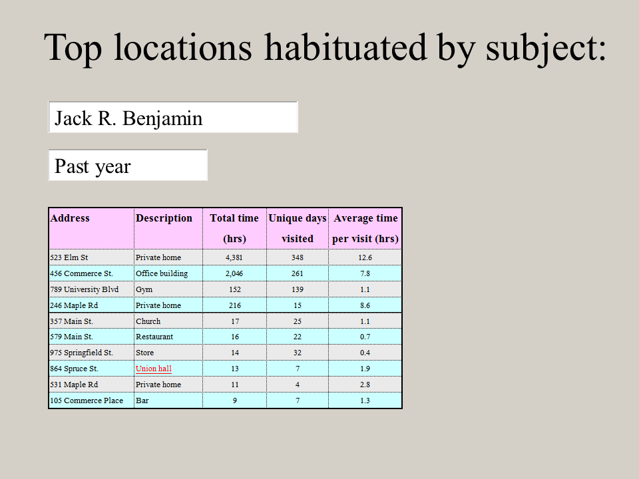Select the 4,381 total time value
The height and width of the screenshot is (479, 639).
[234, 257]
